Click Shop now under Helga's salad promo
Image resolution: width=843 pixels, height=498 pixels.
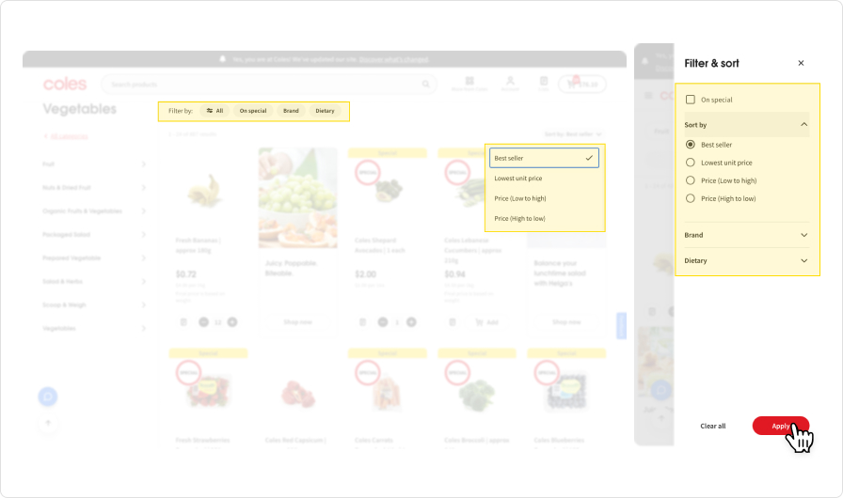click(x=566, y=322)
